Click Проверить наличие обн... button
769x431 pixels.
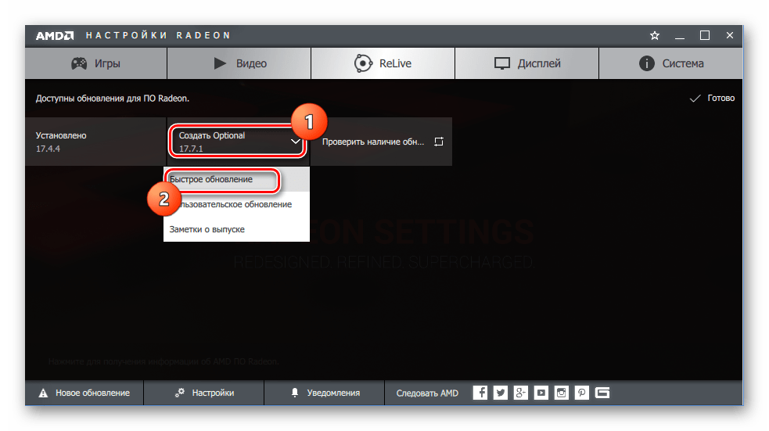point(381,142)
